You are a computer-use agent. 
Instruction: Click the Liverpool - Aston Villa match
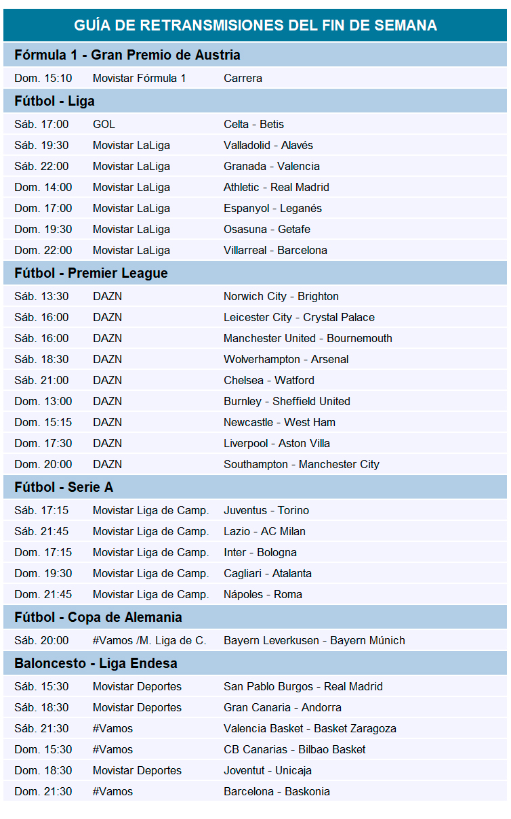click(277, 443)
